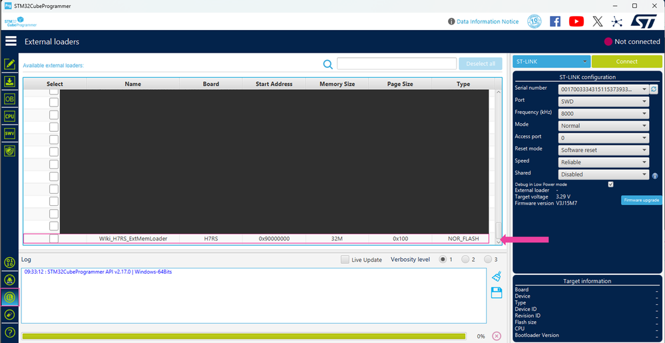Image resolution: width=665 pixels, height=343 pixels.
Task: Click the Page Size column header
Action: coord(400,84)
